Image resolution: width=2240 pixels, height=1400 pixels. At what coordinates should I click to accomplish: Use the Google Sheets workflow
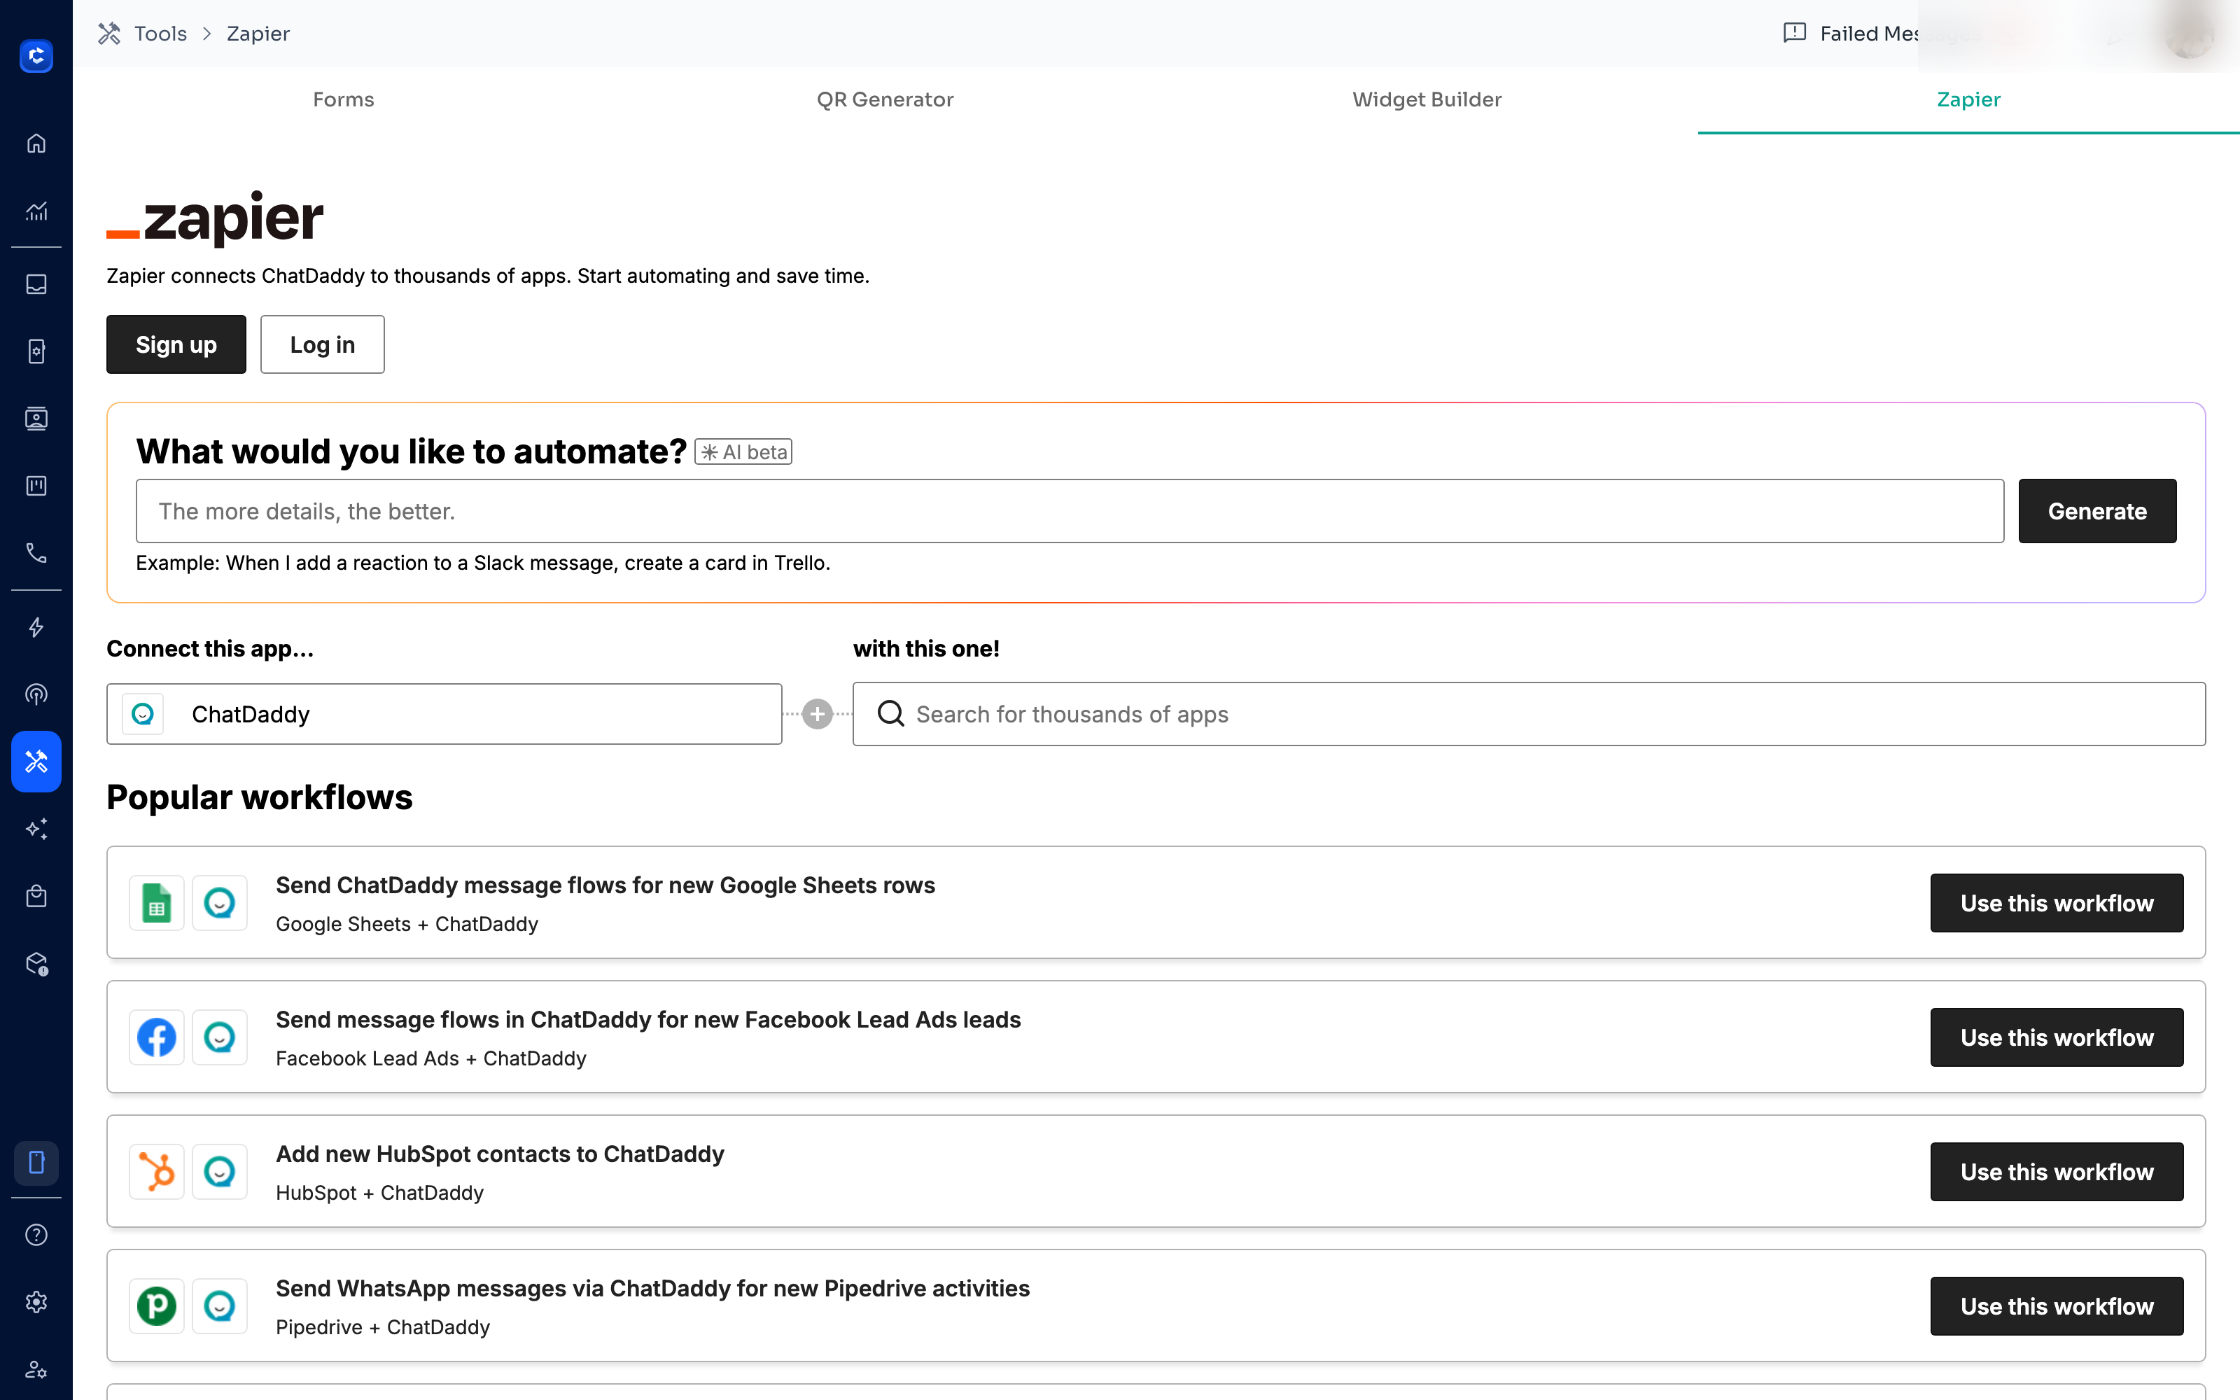pos(2057,903)
